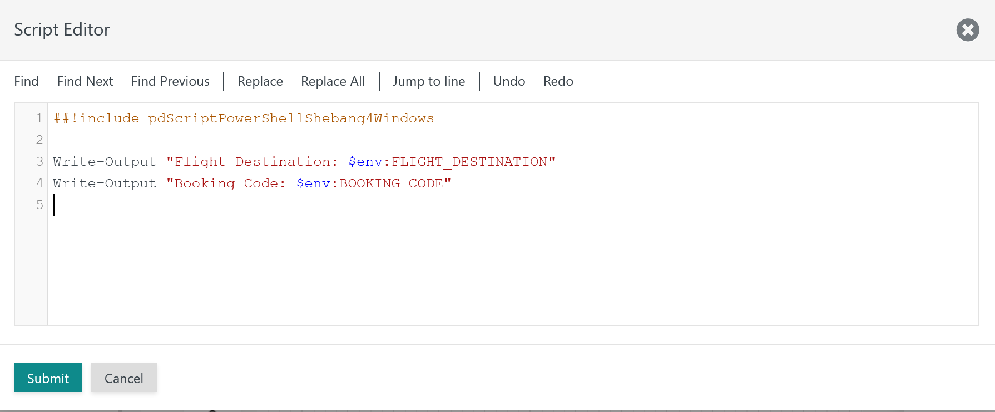Image resolution: width=995 pixels, height=412 pixels.
Task: Select line number 2 in the gutter
Action: click(39, 140)
